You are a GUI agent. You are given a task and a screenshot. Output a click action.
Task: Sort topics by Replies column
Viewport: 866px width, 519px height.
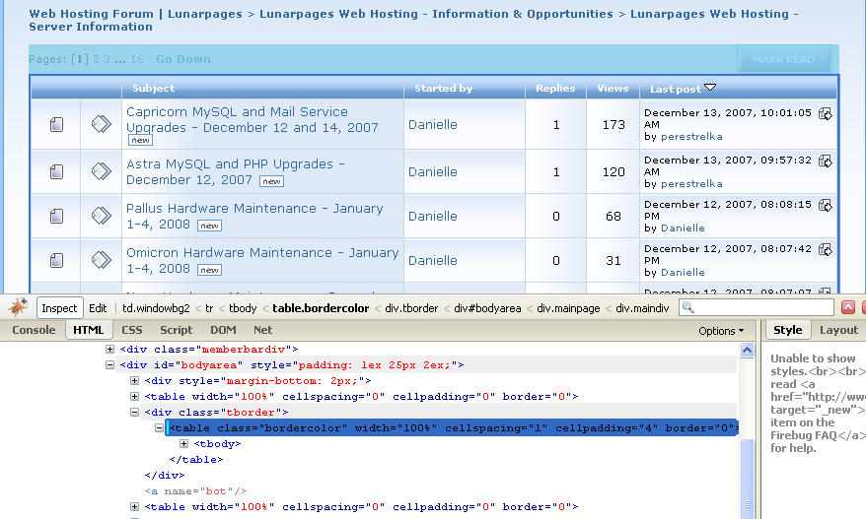click(x=555, y=88)
